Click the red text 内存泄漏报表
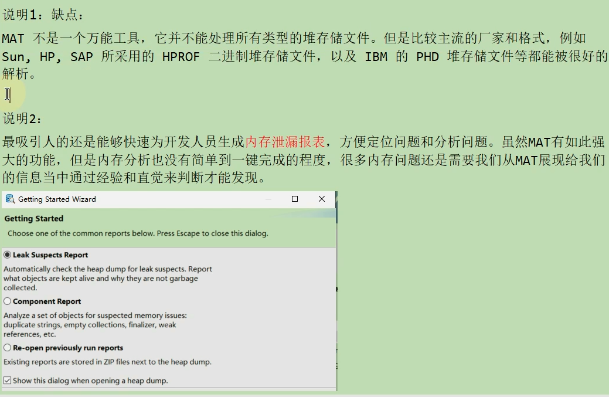Viewport: 609px width, 397px height. [x=285, y=142]
